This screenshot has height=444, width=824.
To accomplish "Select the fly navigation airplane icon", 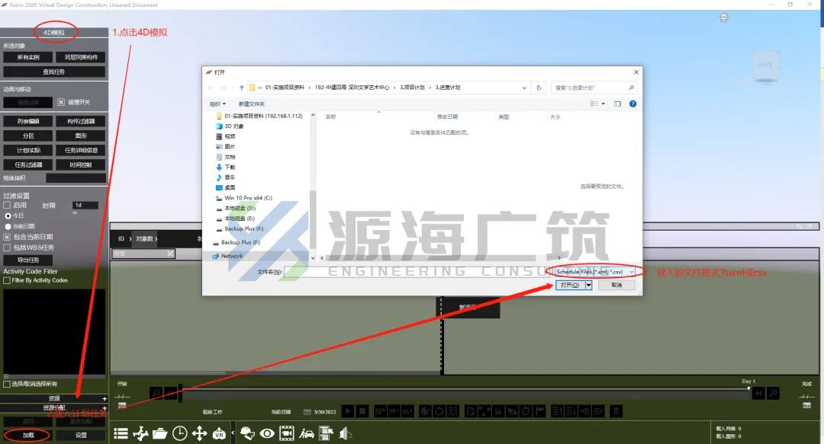I will 140,433.
